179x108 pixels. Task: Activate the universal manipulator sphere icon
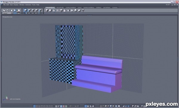click(15, 10)
